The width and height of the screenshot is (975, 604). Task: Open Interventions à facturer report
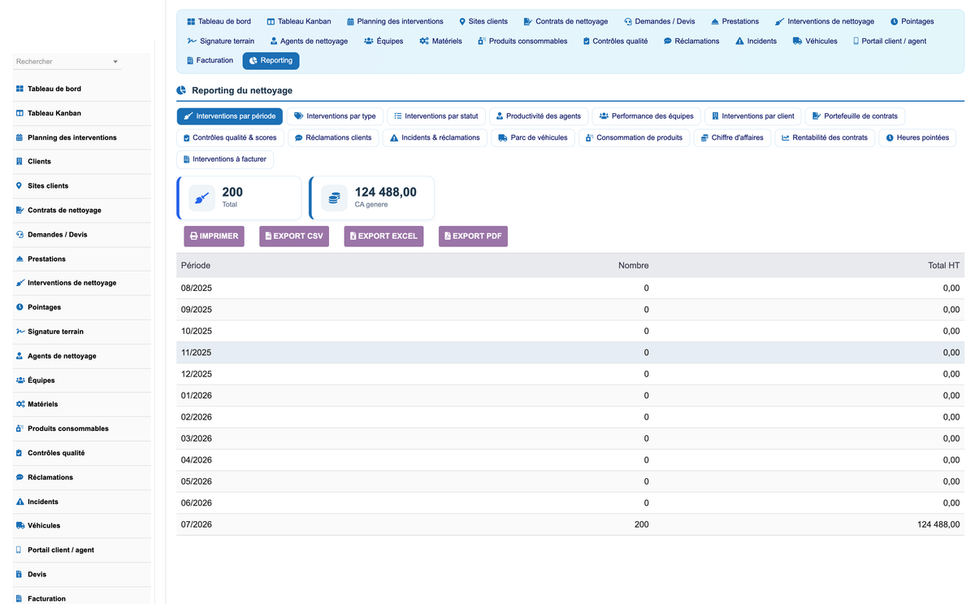point(225,159)
